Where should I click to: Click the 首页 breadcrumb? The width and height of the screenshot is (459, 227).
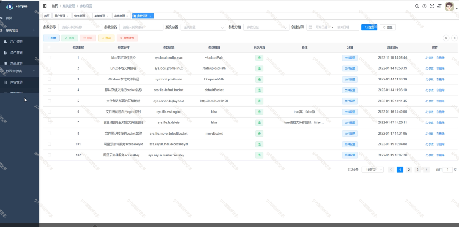point(54,6)
